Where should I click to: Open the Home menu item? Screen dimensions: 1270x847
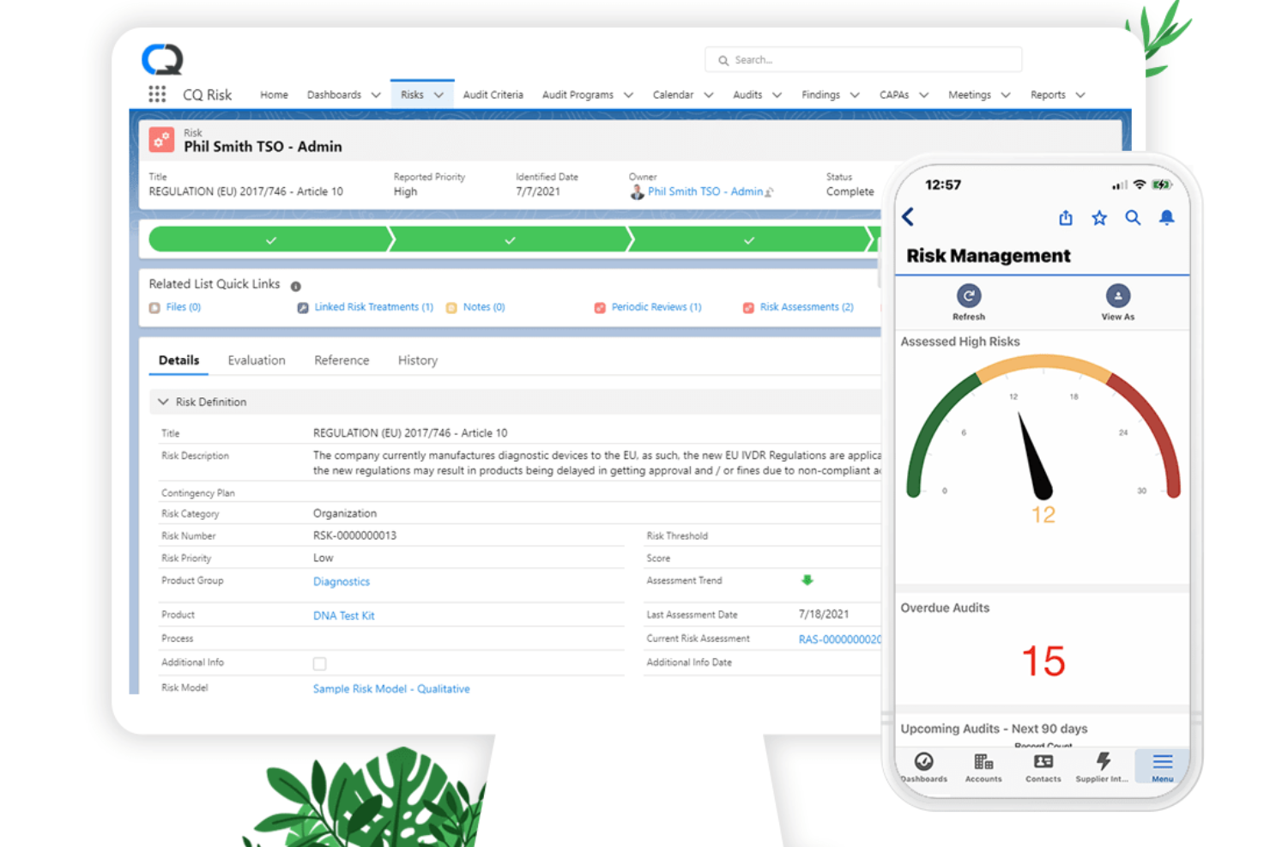click(273, 94)
